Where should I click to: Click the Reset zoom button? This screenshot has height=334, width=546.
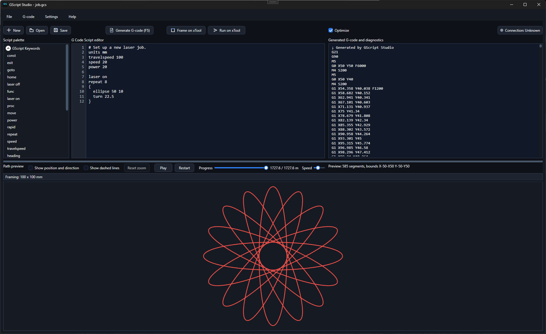click(x=137, y=168)
